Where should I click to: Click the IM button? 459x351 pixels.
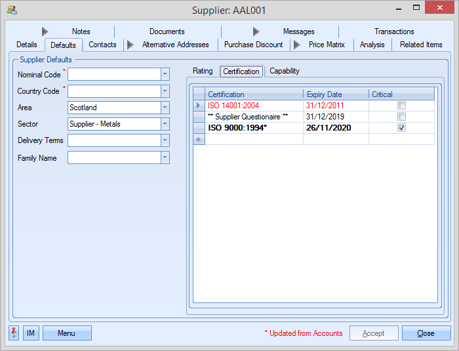pos(31,333)
